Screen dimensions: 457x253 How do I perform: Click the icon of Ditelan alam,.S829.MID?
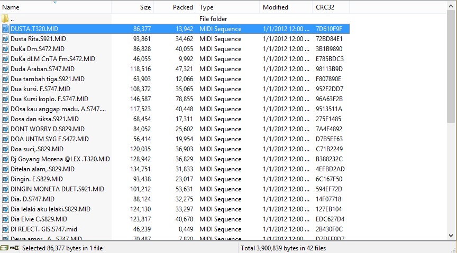click(5, 169)
